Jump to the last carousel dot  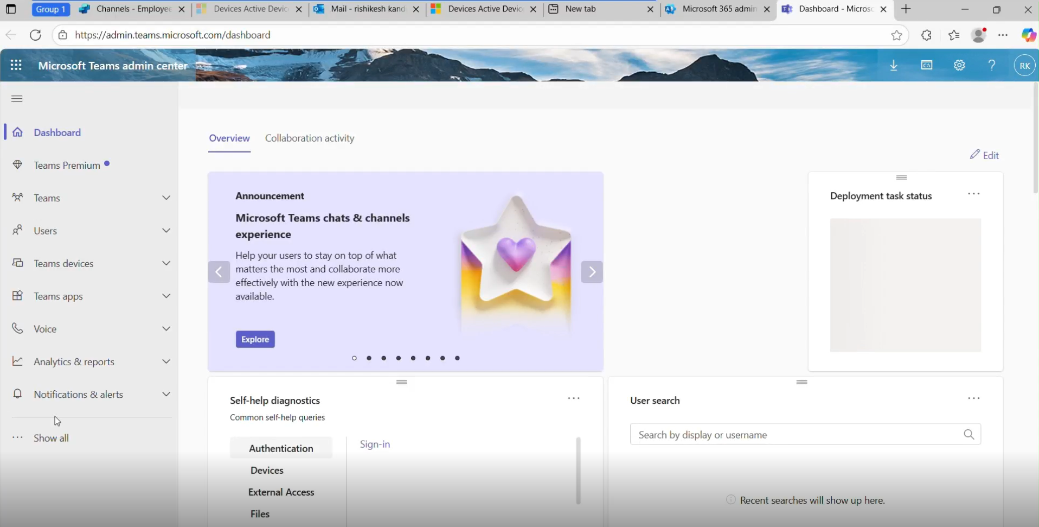[x=457, y=358]
